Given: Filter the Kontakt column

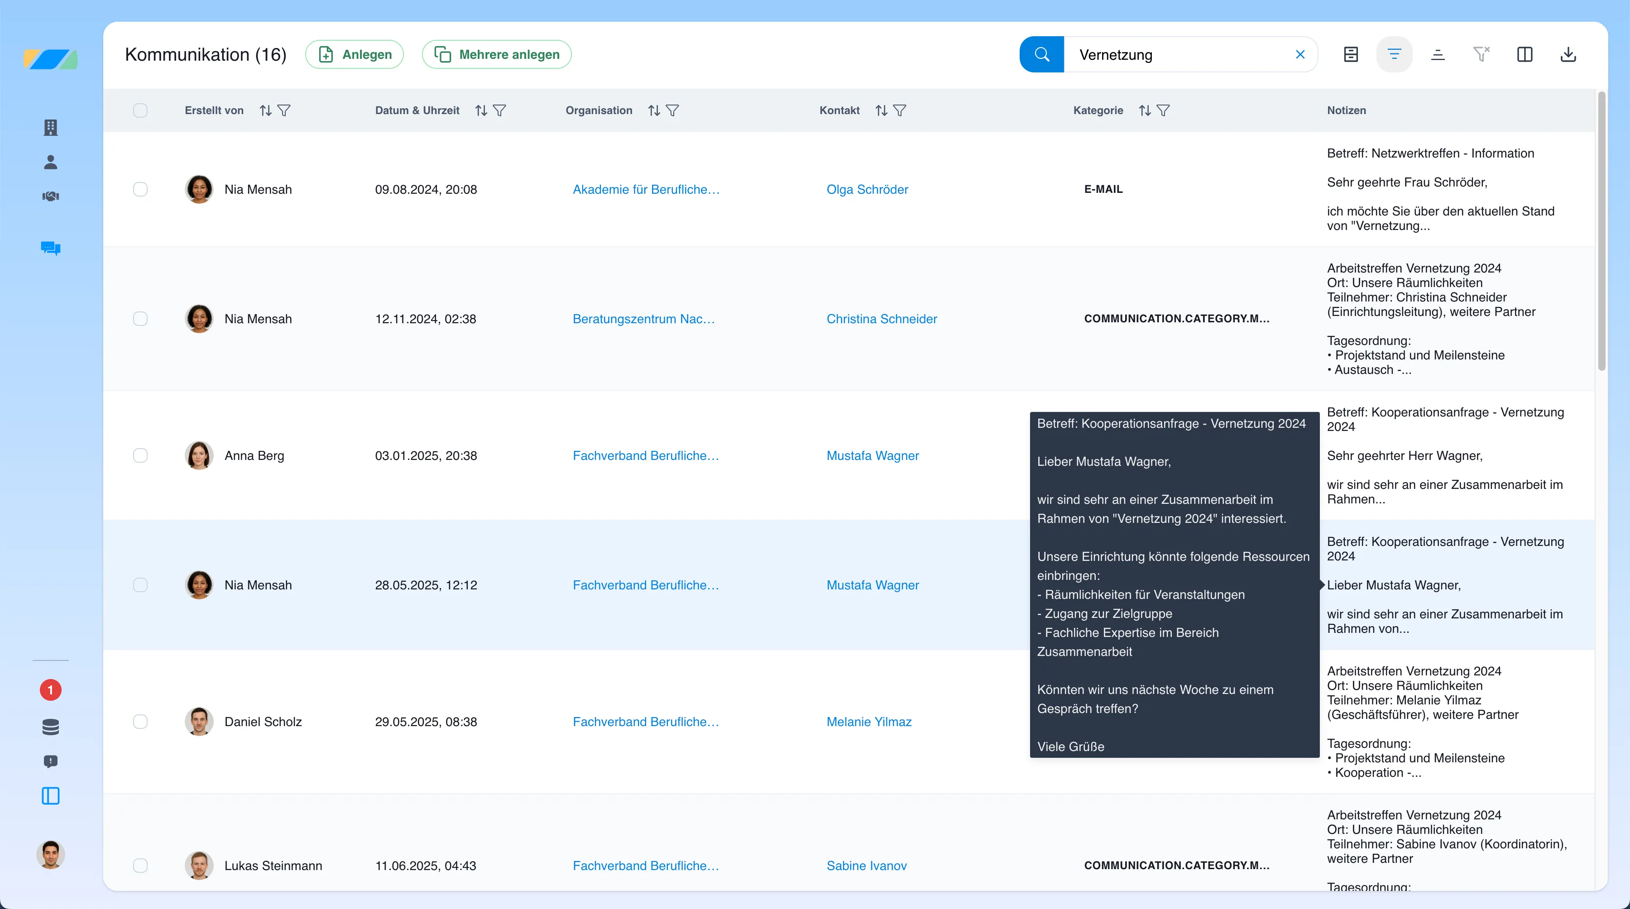Looking at the screenshot, I should pyautogui.click(x=900, y=110).
